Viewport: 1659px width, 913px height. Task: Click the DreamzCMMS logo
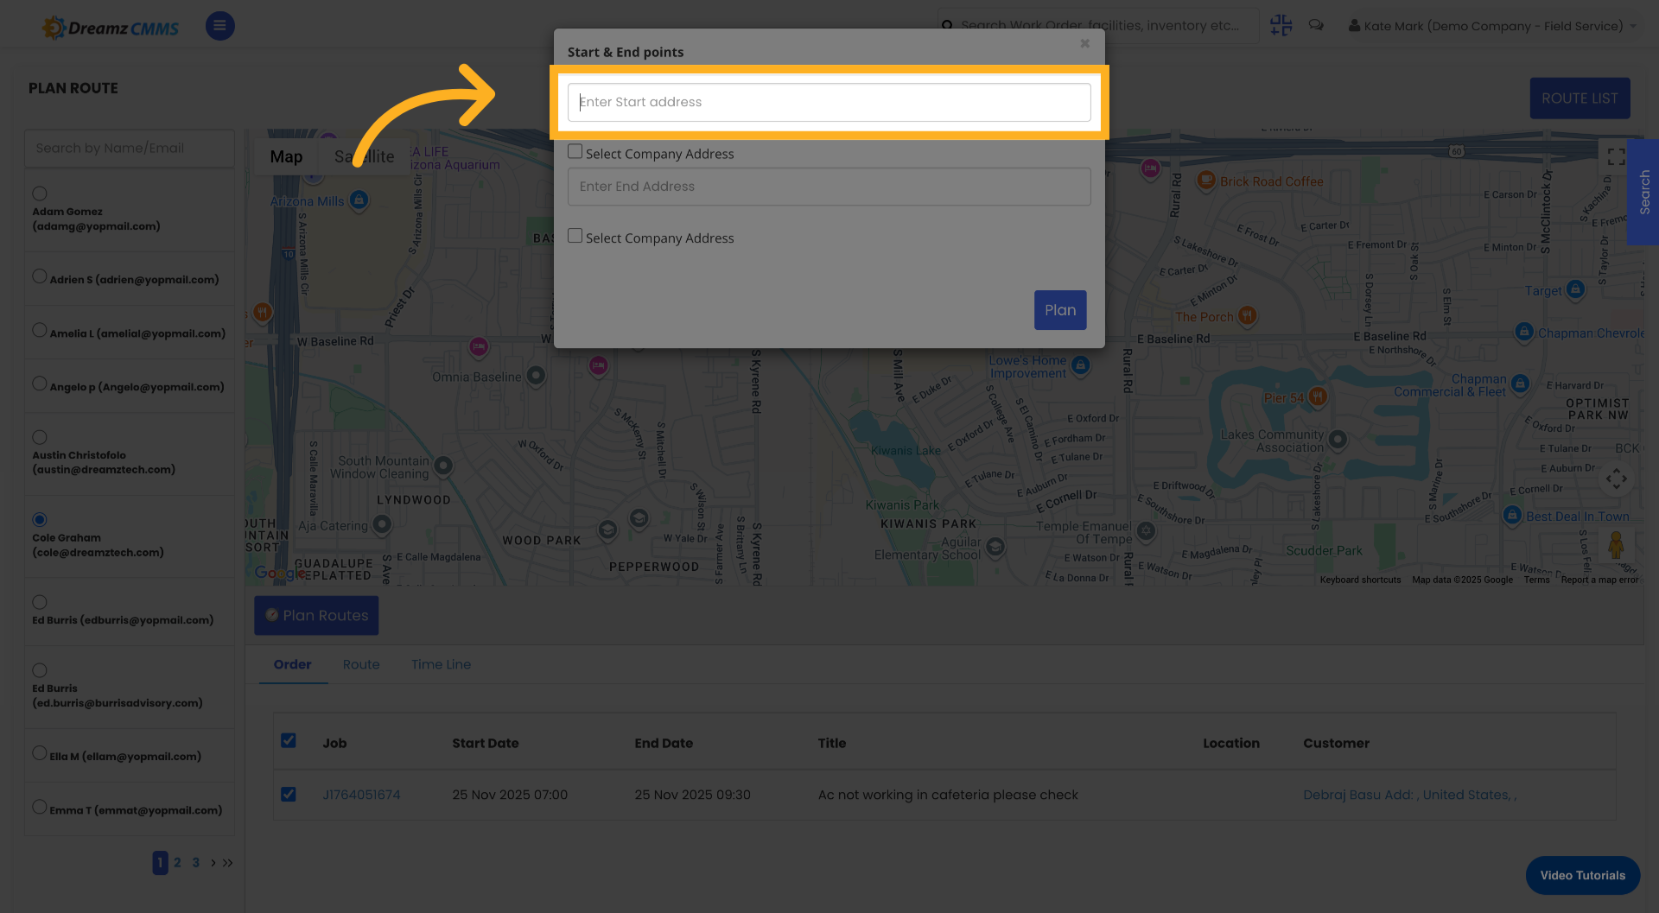[110, 26]
